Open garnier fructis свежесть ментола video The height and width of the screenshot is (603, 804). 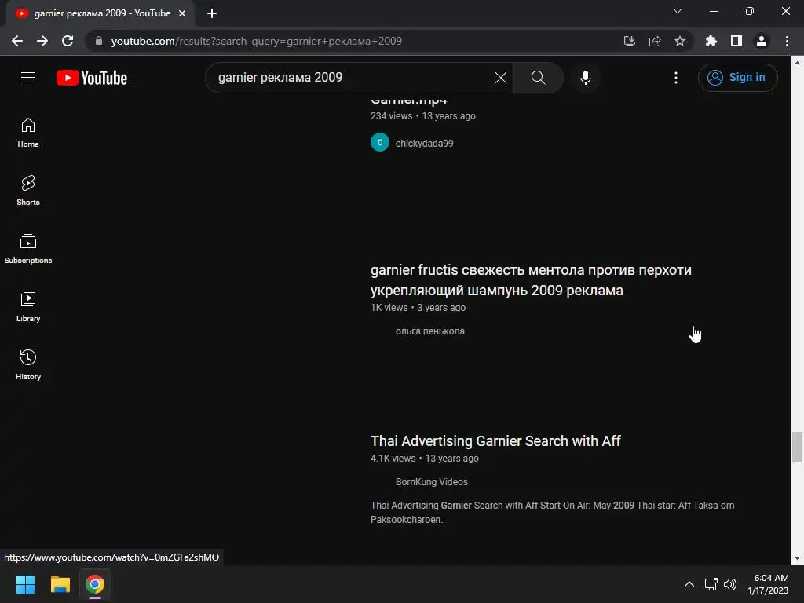pyautogui.click(x=531, y=280)
